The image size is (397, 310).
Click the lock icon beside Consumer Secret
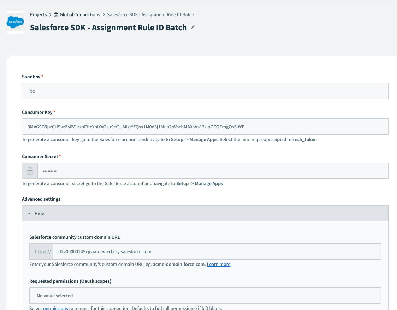(x=30, y=170)
